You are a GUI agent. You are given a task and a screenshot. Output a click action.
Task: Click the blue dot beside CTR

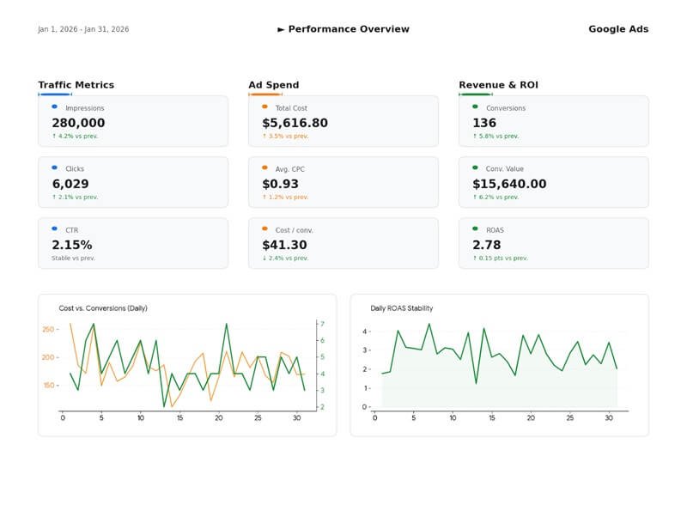pos(54,229)
